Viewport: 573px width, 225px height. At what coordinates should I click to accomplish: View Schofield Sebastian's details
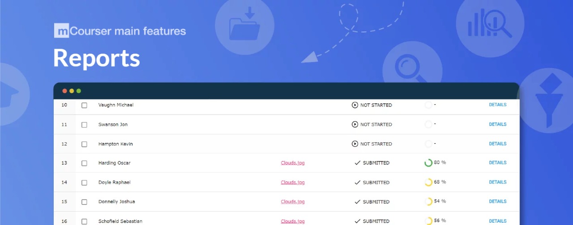tap(498, 221)
